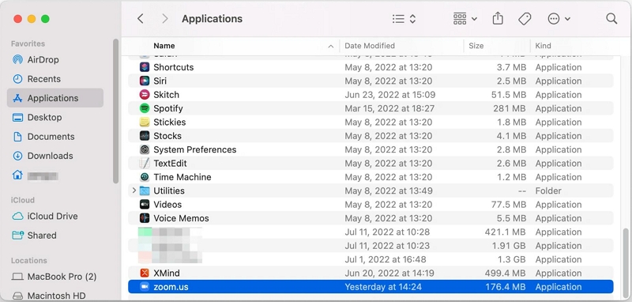Click the 'Stickies' file name
The height and width of the screenshot is (302, 632).
click(x=169, y=123)
